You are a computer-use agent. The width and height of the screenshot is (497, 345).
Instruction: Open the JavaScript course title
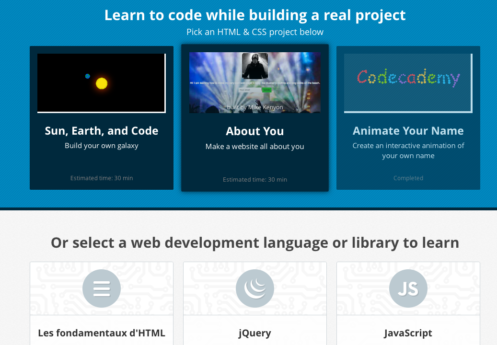click(408, 333)
